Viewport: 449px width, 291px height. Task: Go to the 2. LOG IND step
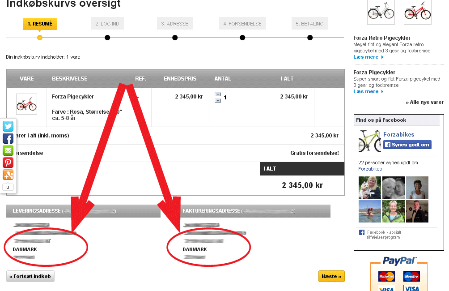point(107,24)
